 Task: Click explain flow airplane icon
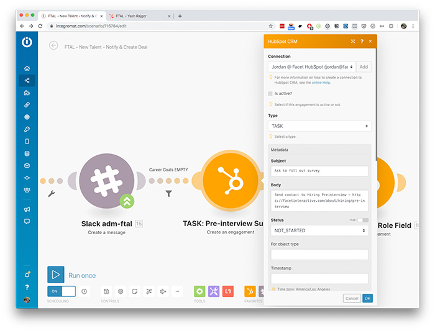click(x=163, y=291)
